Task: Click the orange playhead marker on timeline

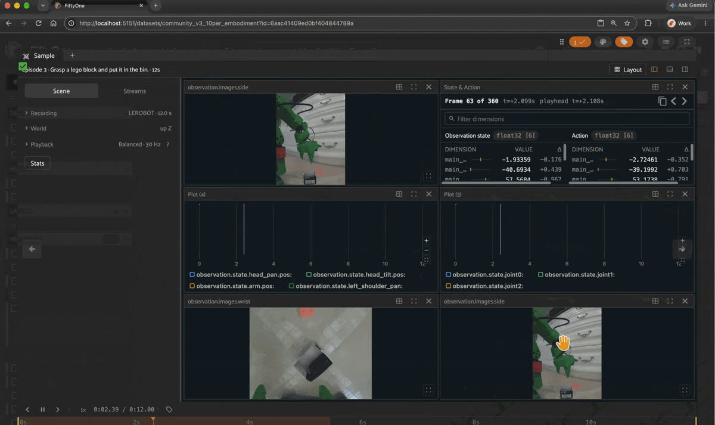Action: coord(153,420)
